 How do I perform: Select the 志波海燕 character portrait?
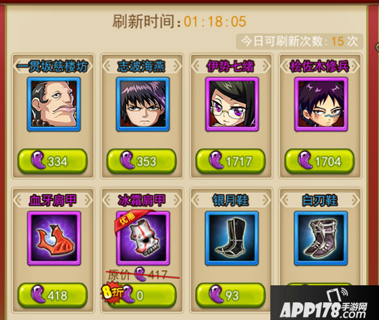(143, 104)
